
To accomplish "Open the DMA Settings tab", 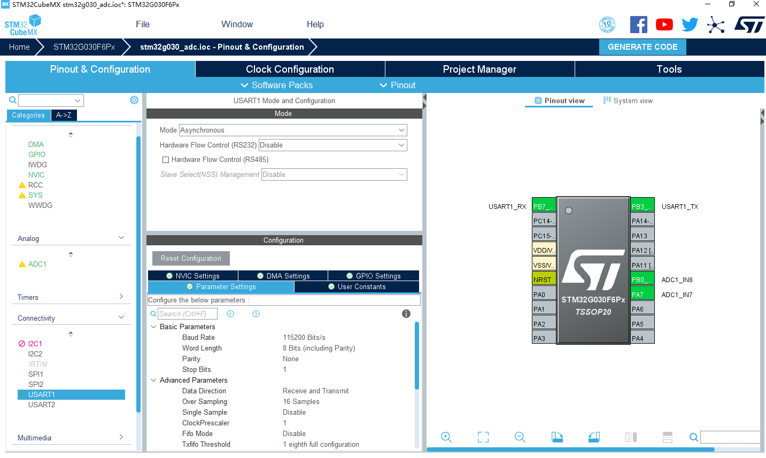I will tap(283, 276).
